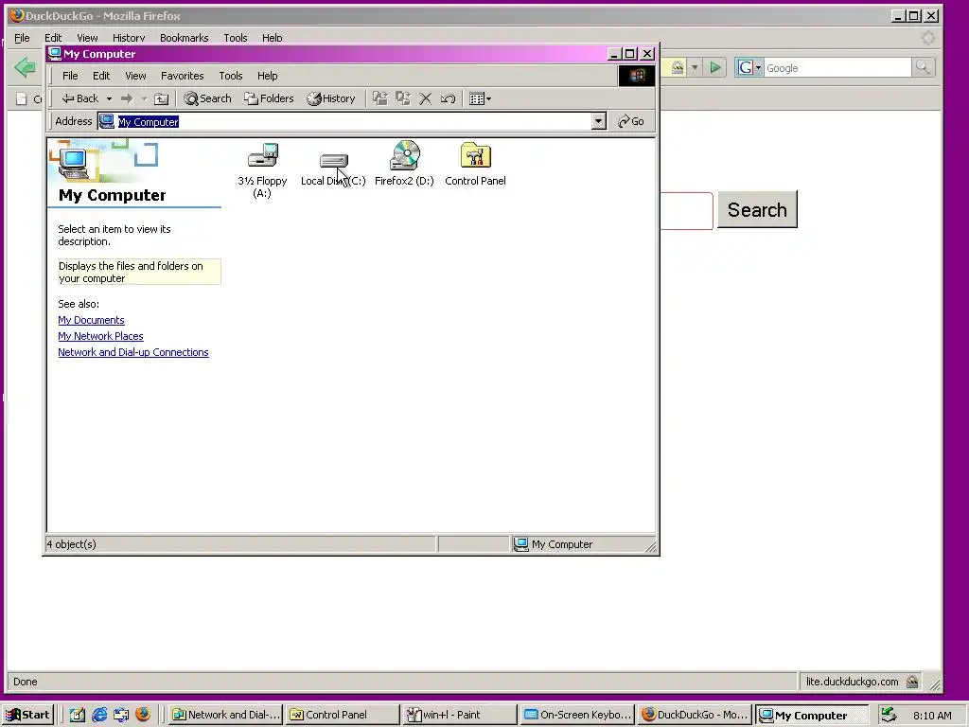
Task: Open the Favorites menu in My Computer
Action: (x=183, y=76)
